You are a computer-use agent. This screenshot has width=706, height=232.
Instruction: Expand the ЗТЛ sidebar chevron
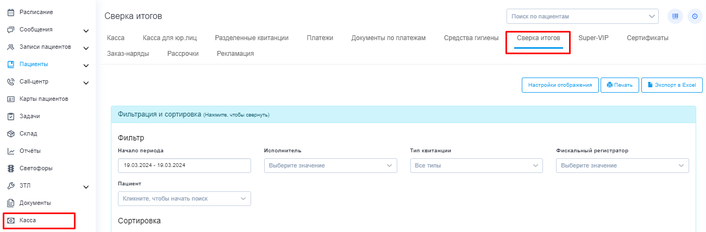tap(86, 187)
